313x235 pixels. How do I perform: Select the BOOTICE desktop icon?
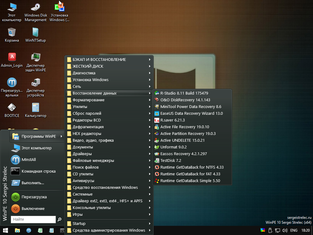12,110
